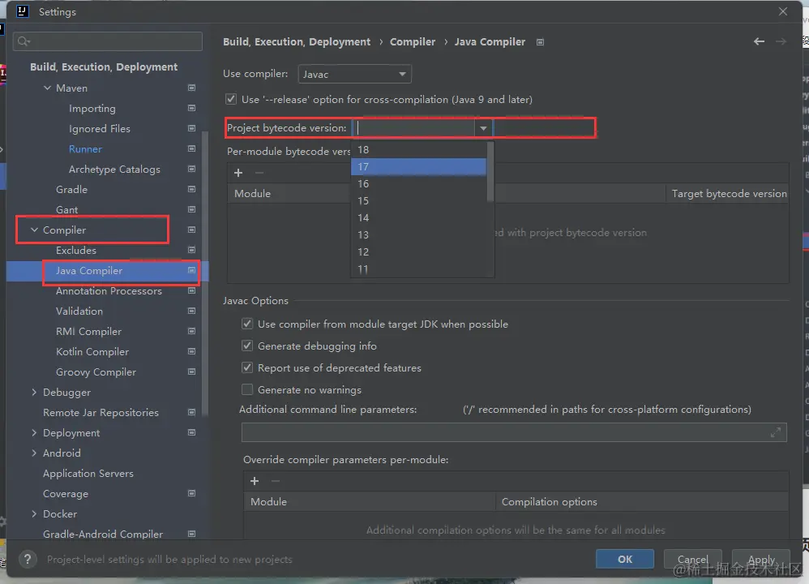Click the OK button
The image size is (809, 584).
[625, 559]
